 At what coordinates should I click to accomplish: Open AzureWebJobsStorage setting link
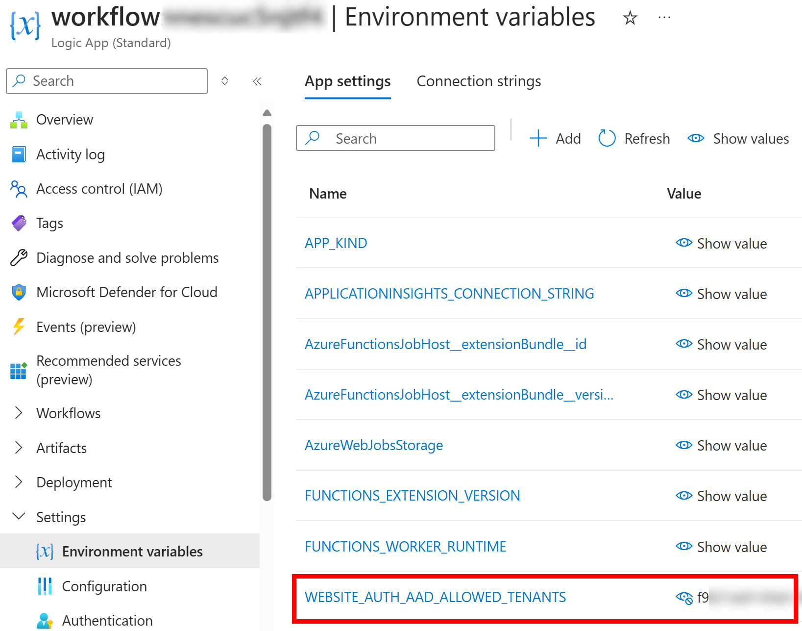pos(374,445)
